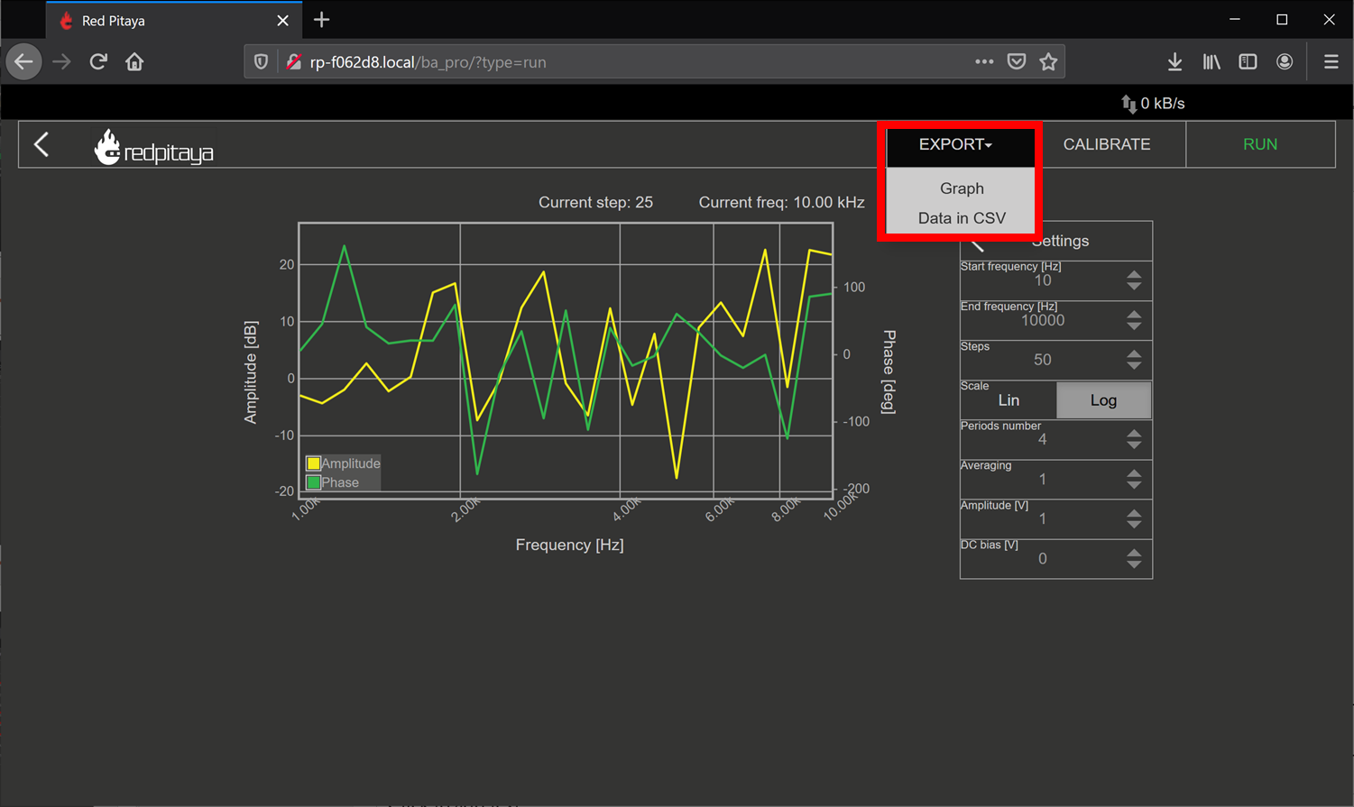Screen dimensions: 1354x807
Task: Click the CALIBRATE button
Action: (1107, 144)
